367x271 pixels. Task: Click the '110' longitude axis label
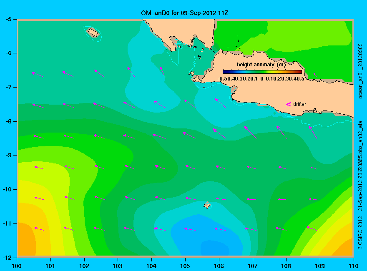pyautogui.click(x=354, y=266)
